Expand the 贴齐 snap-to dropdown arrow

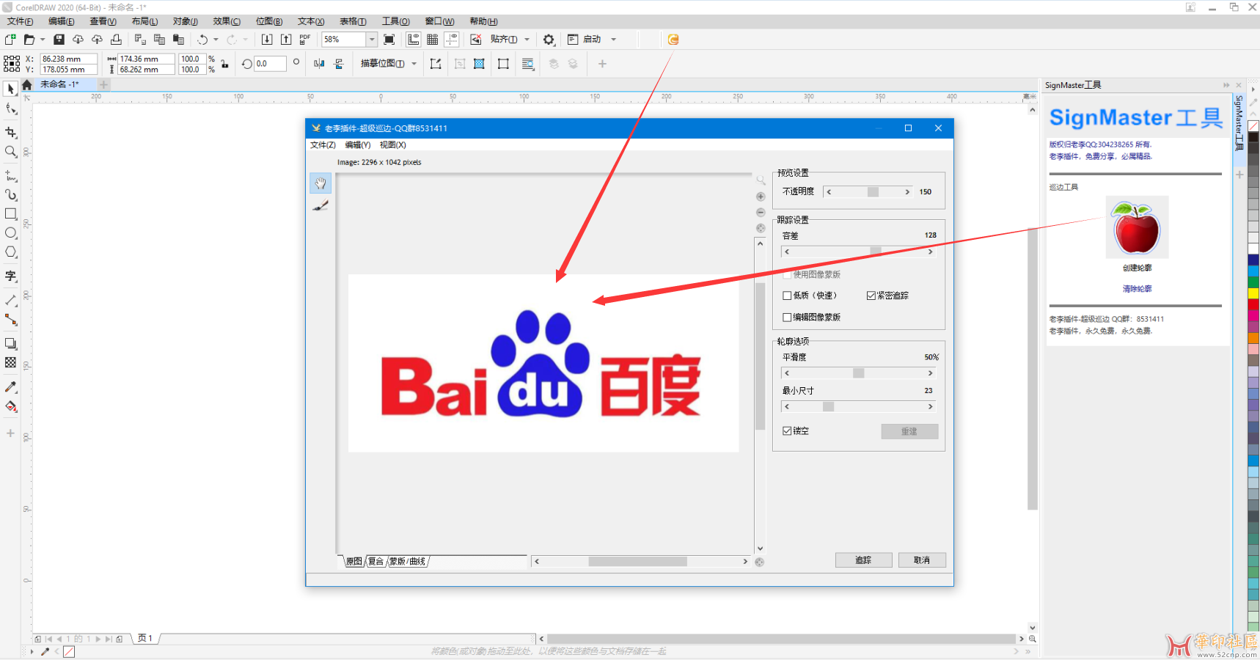tap(527, 40)
